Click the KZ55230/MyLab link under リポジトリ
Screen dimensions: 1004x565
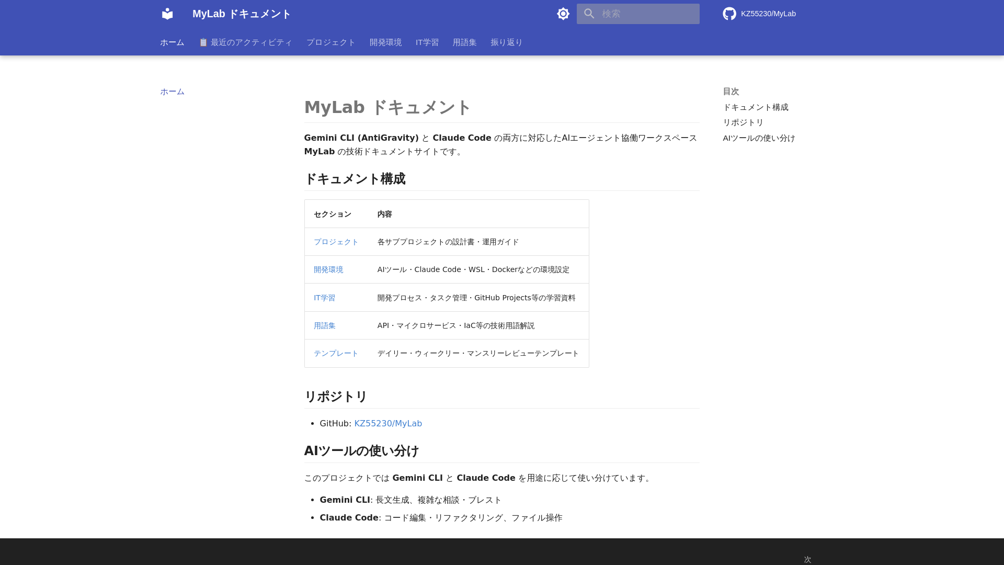388,423
